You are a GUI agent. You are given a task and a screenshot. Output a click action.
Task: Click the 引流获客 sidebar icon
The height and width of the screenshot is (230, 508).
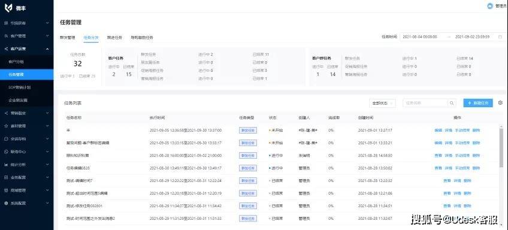click(x=6, y=23)
